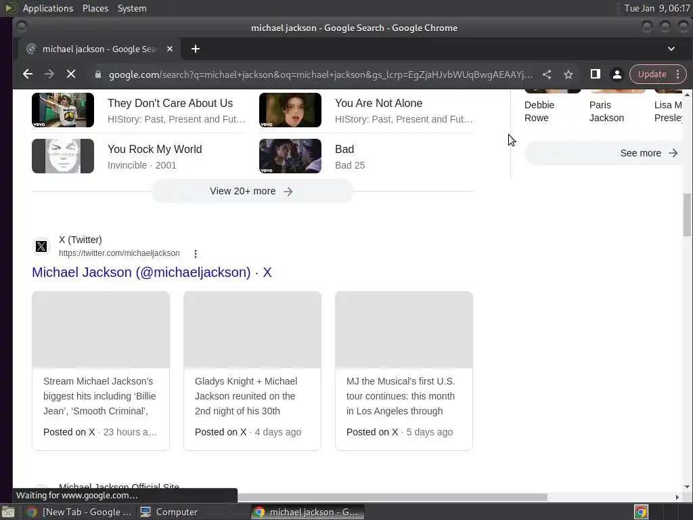The width and height of the screenshot is (693, 520).
Task: Open Lisa Marie Presley related person
Action: pos(668,112)
